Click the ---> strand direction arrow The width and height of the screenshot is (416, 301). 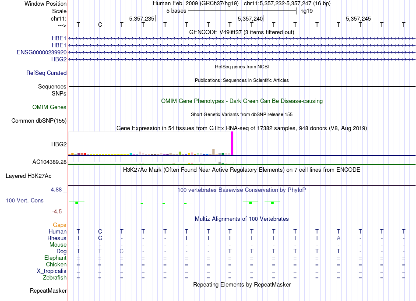click(x=62, y=25)
